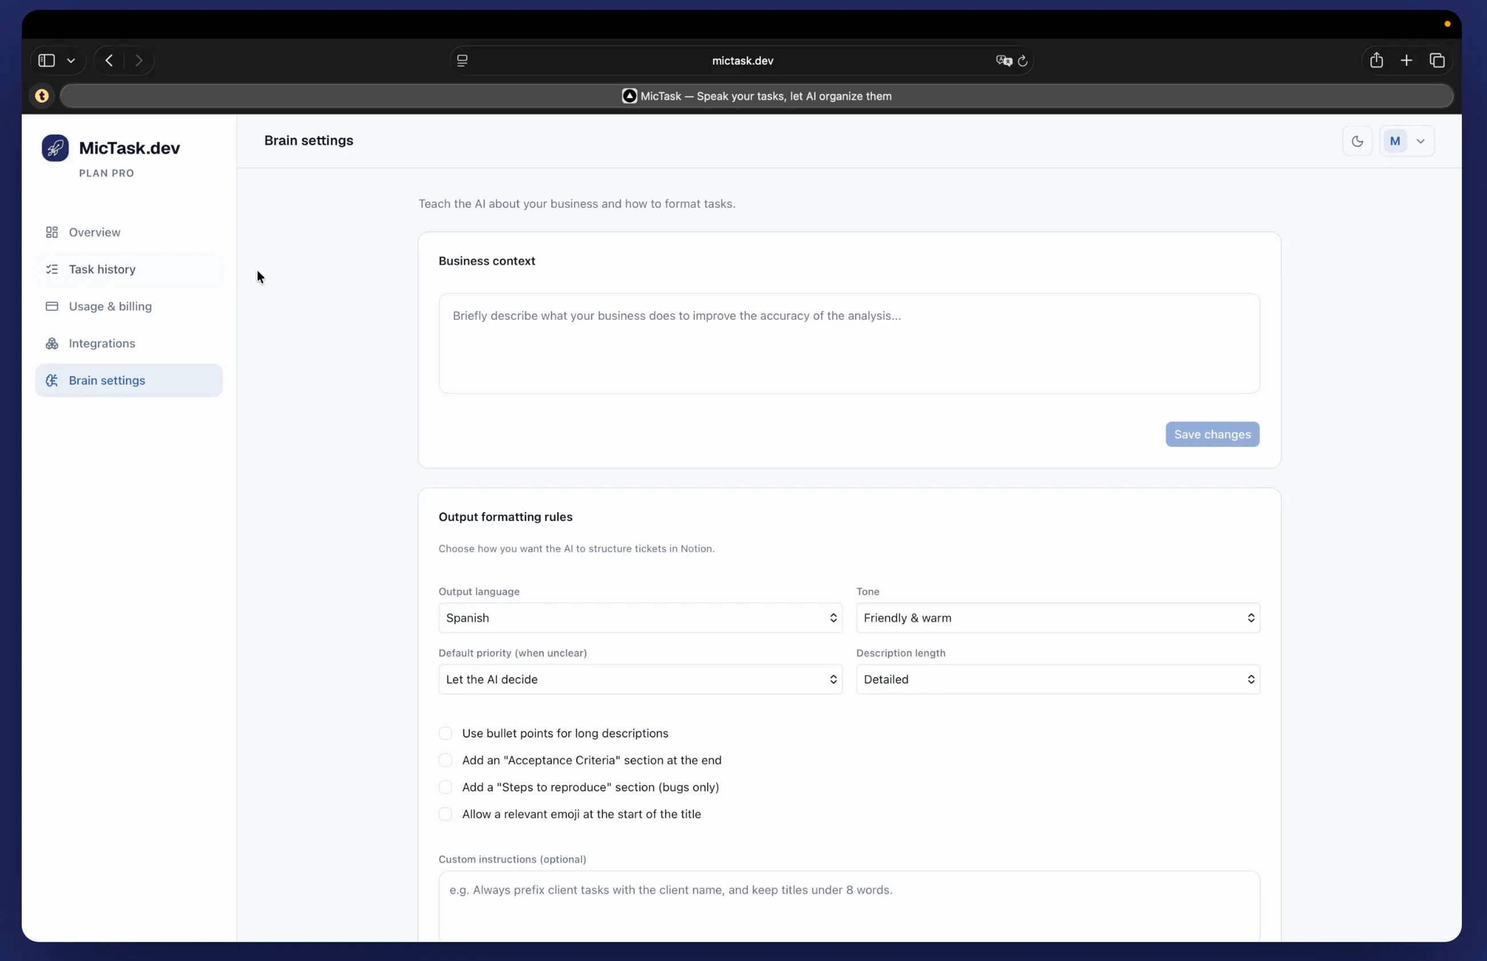This screenshot has width=1487, height=961.
Task: Open Task history in the sidebar
Action: (129, 269)
